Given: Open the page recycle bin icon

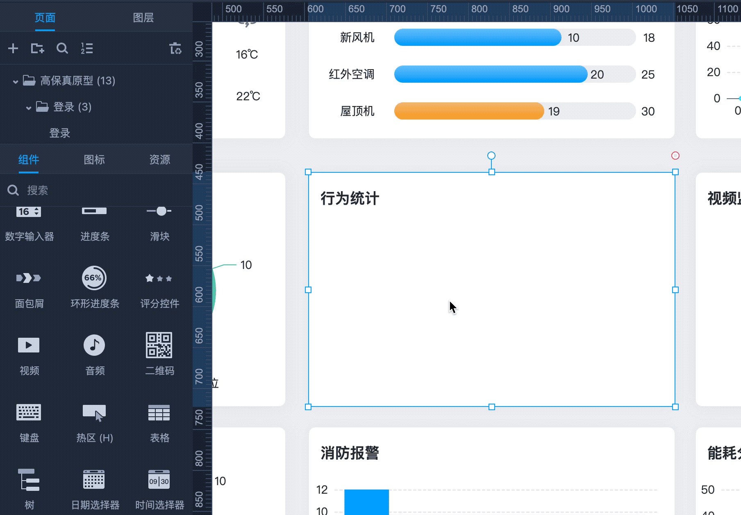Looking at the screenshot, I should (175, 48).
